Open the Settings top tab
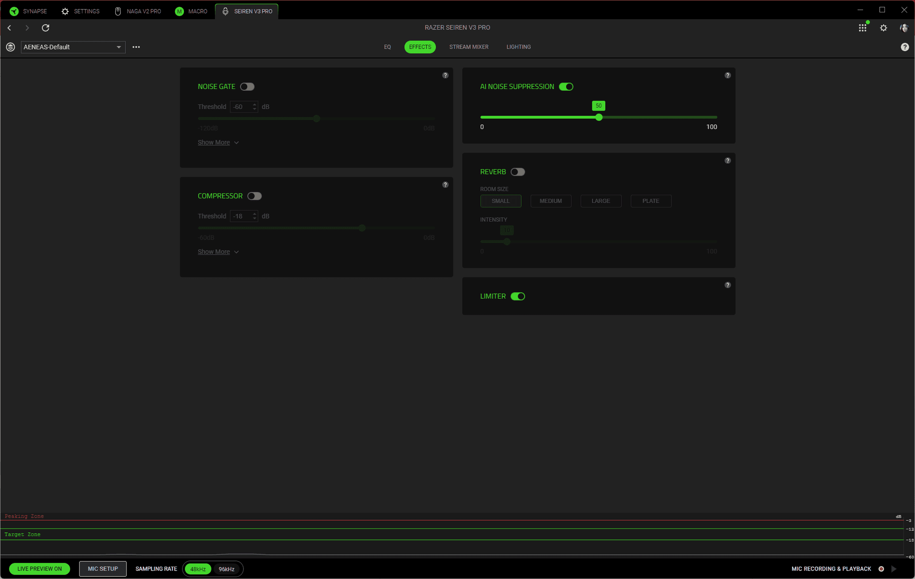Image resolution: width=915 pixels, height=579 pixels. click(81, 11)
